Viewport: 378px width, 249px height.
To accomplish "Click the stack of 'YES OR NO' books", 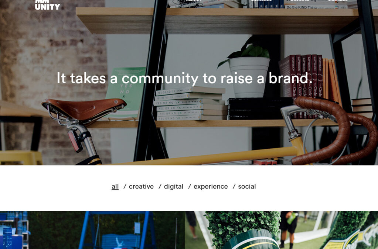I will click(x=190, y=104).
